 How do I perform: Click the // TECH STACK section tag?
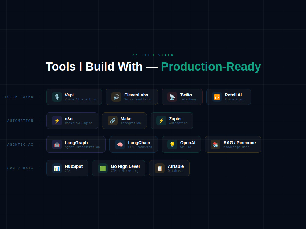(153, 55)
